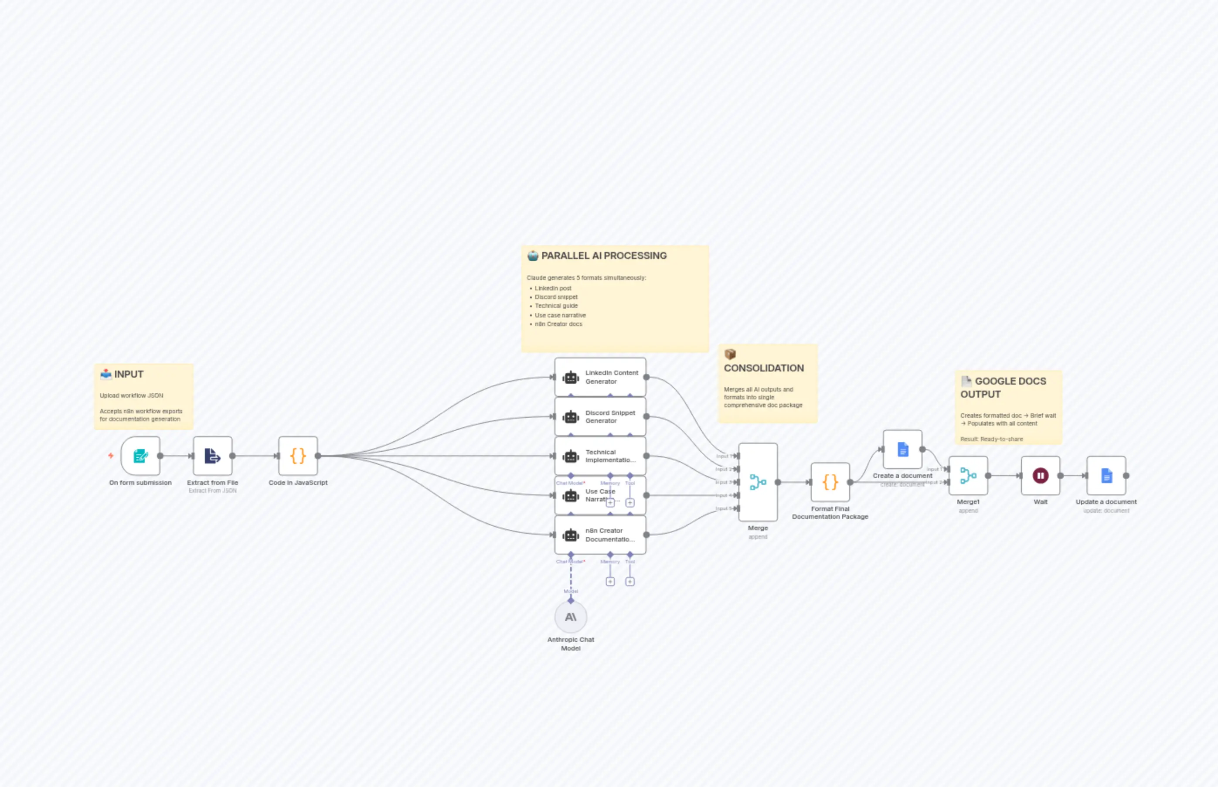Open the Update a document node
Screen dimensions: 1218x787
1106,475
